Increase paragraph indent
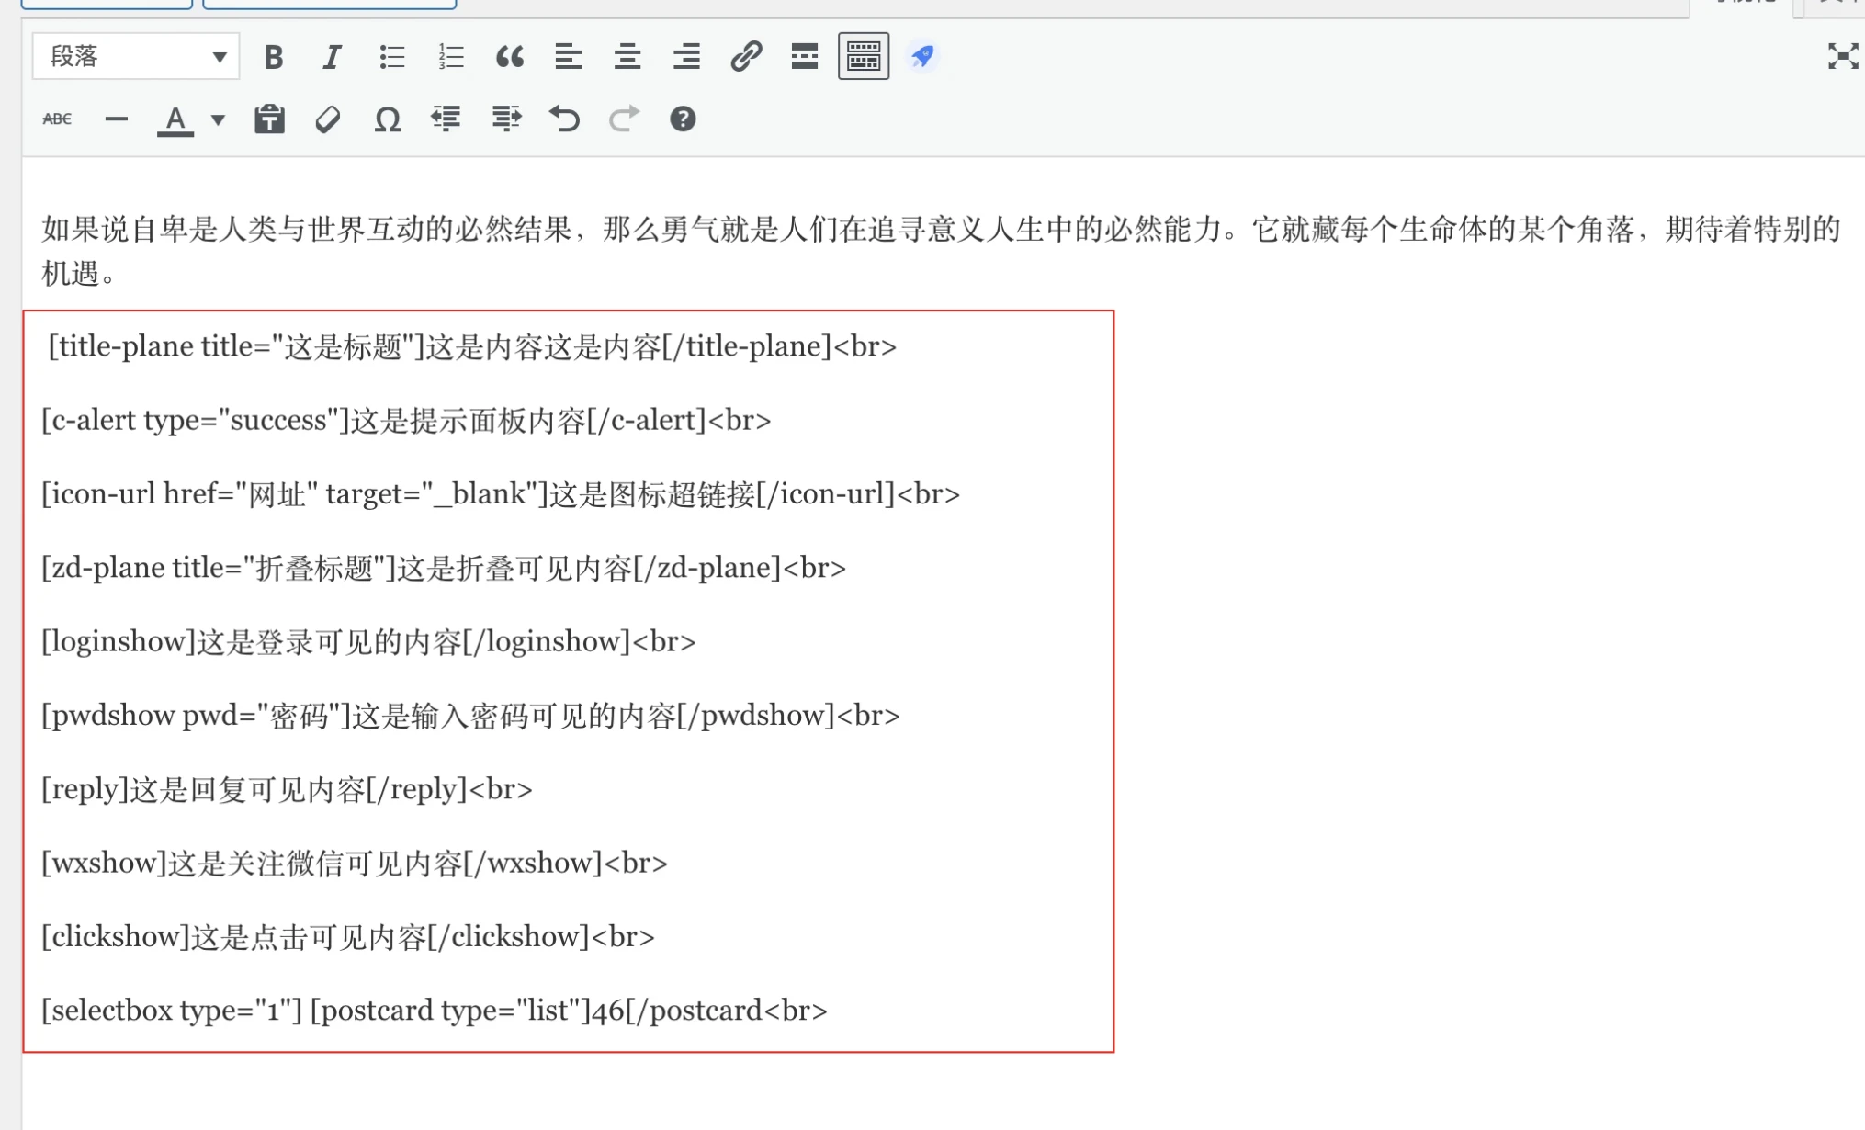 pyautogui.click(x=505, y=119)
